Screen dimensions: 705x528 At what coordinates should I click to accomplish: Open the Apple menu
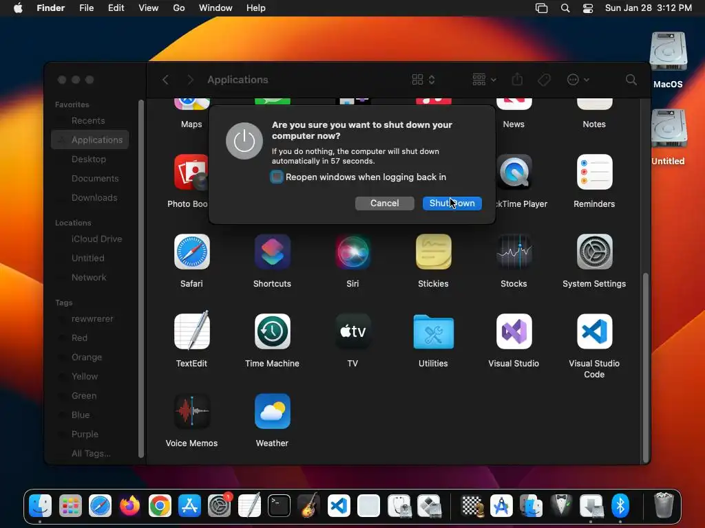point(18,8)
